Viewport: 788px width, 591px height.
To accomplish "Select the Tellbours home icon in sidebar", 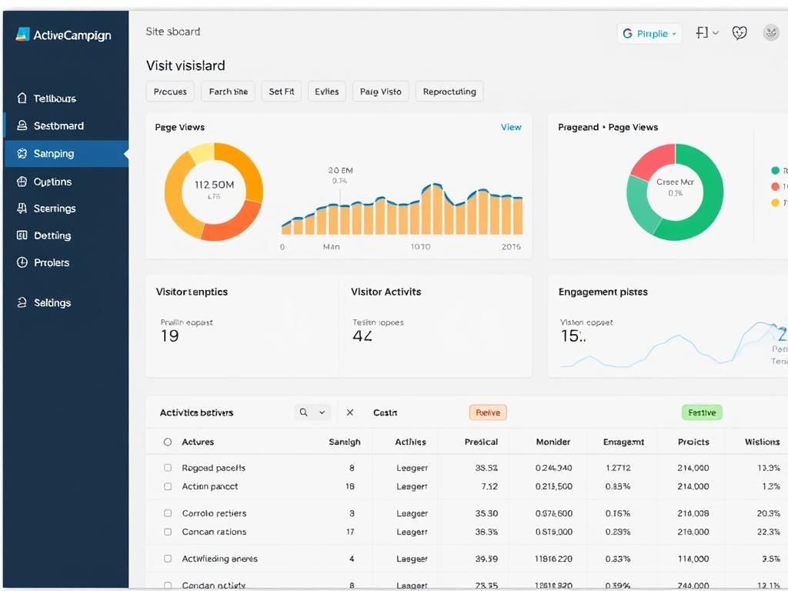I will 22,98.
